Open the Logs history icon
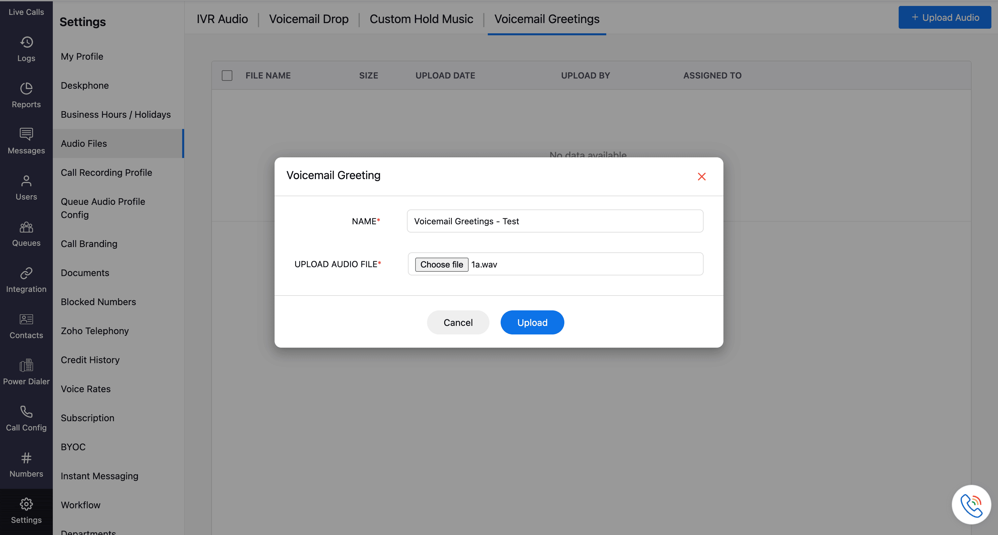Image resolution: width=998 pixels, height=535 pixels. 26,42
